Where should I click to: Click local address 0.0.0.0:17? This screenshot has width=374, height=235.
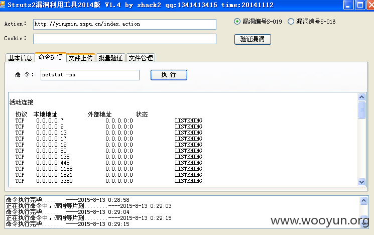pos(52,139)
